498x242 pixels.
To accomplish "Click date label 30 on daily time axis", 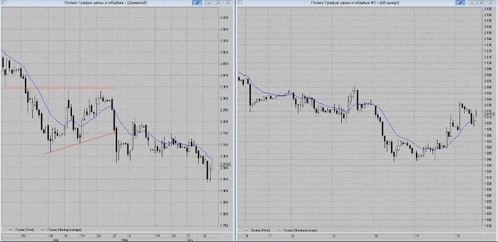I will pos(51,236).
